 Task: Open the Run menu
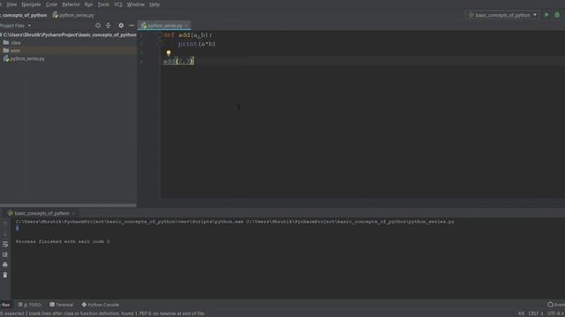pyautogui.click(x=88, y=4)
